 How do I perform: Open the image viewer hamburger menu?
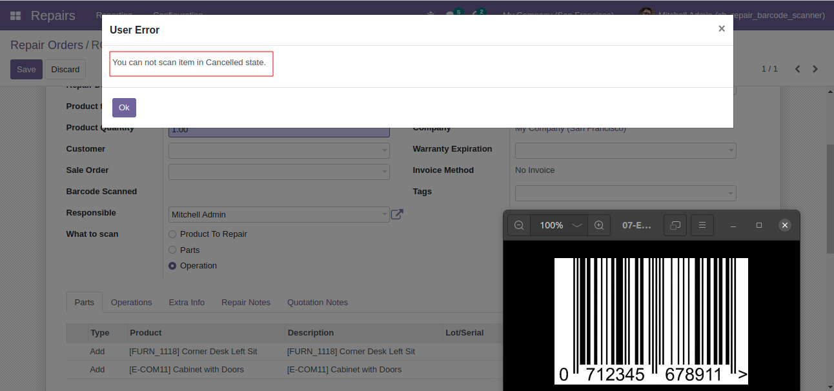click(702, 225)
